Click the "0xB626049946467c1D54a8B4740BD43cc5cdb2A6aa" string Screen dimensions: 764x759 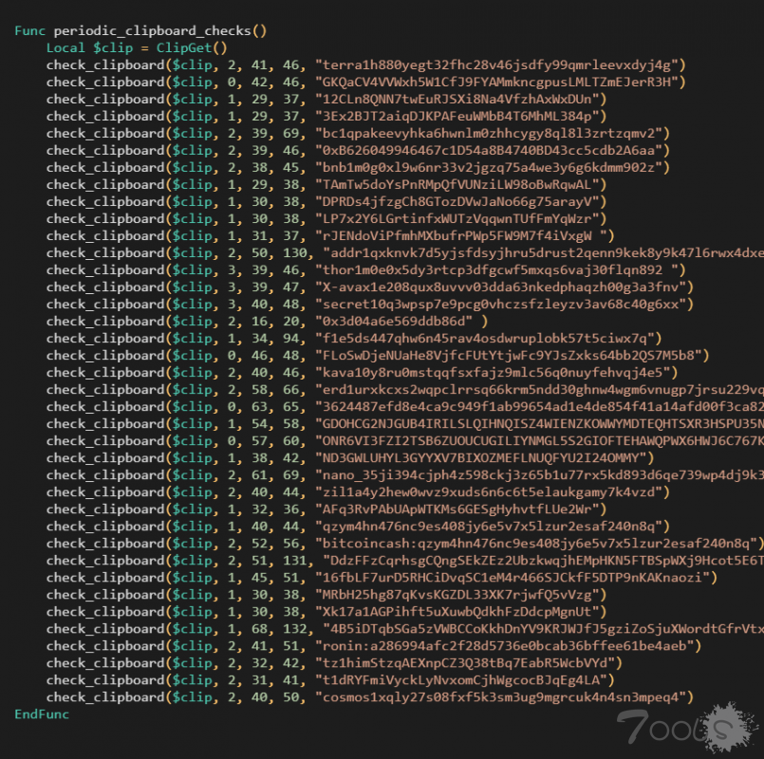(x=492, y=150)
